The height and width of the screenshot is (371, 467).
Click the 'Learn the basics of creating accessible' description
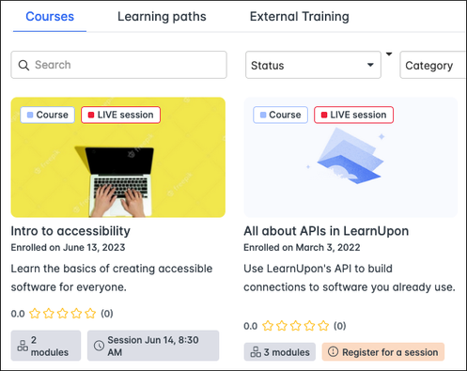pyautogui.click(x=112, y=269)
